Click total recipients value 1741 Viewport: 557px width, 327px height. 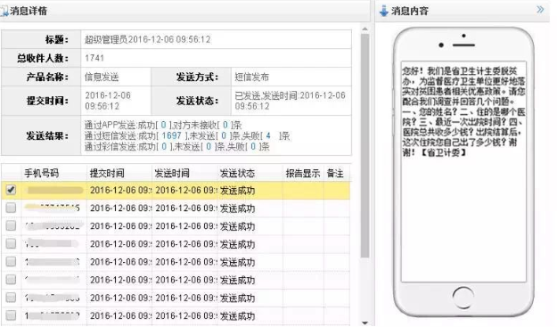pos(94,58)
